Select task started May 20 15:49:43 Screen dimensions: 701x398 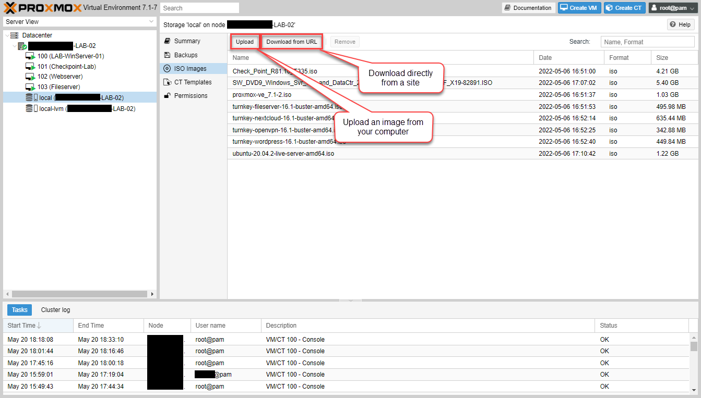[347, 387]
